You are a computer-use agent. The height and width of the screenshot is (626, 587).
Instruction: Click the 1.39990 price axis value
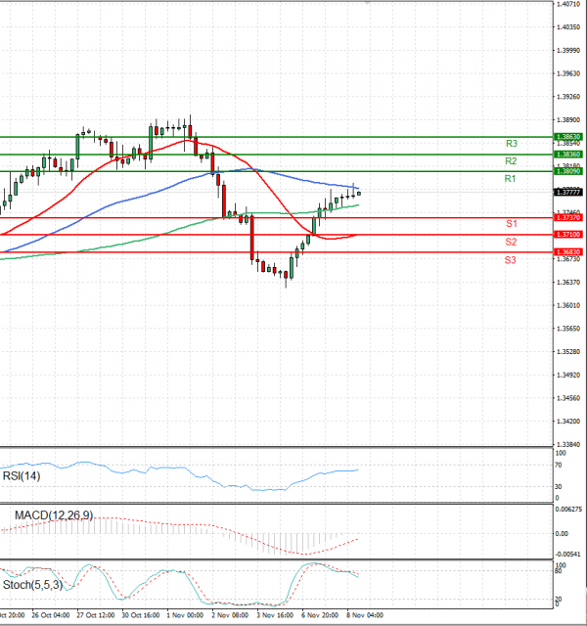[x=568, y=50]
